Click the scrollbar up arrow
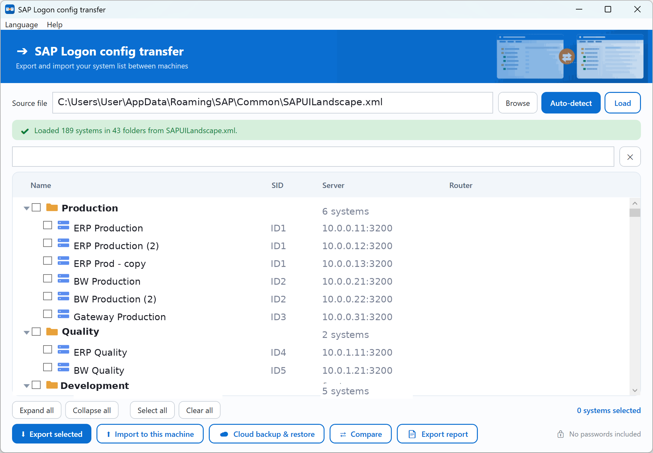The height and width of the screenshot is (453, 653). pos(635,203)
